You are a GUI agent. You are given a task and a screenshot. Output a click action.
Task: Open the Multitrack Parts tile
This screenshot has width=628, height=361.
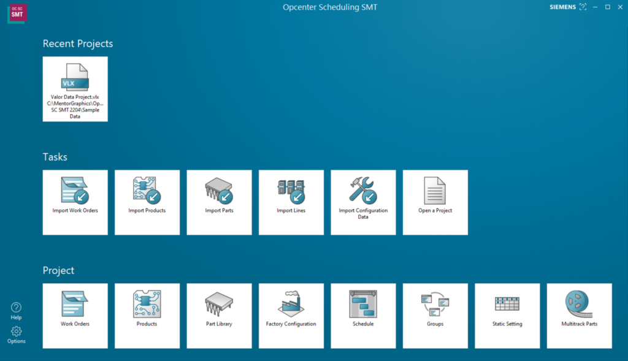579,316
